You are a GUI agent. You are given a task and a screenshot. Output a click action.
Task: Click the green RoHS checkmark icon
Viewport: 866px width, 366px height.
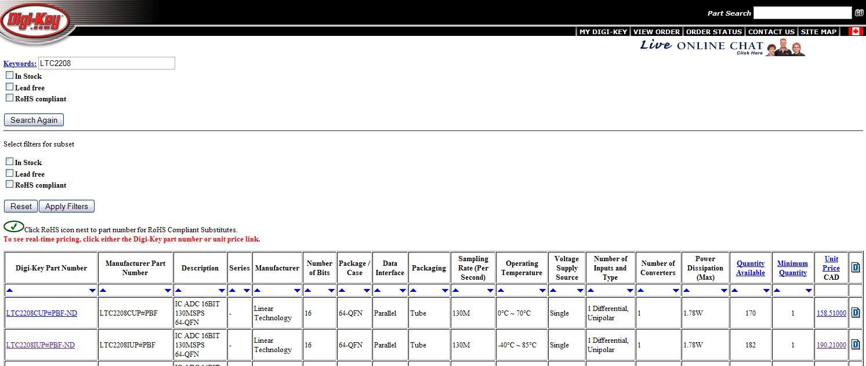(x=13, y=226)
